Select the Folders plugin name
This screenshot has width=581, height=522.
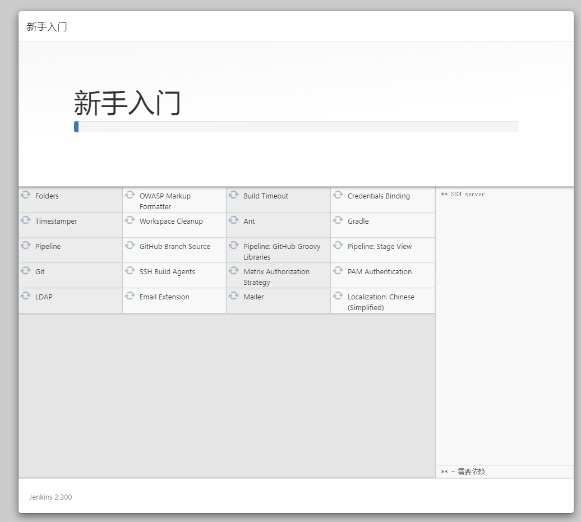pos(47,196)
